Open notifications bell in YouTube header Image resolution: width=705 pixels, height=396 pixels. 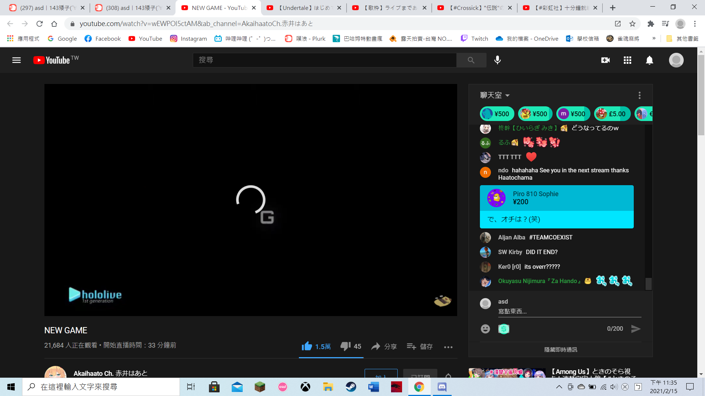650,60
